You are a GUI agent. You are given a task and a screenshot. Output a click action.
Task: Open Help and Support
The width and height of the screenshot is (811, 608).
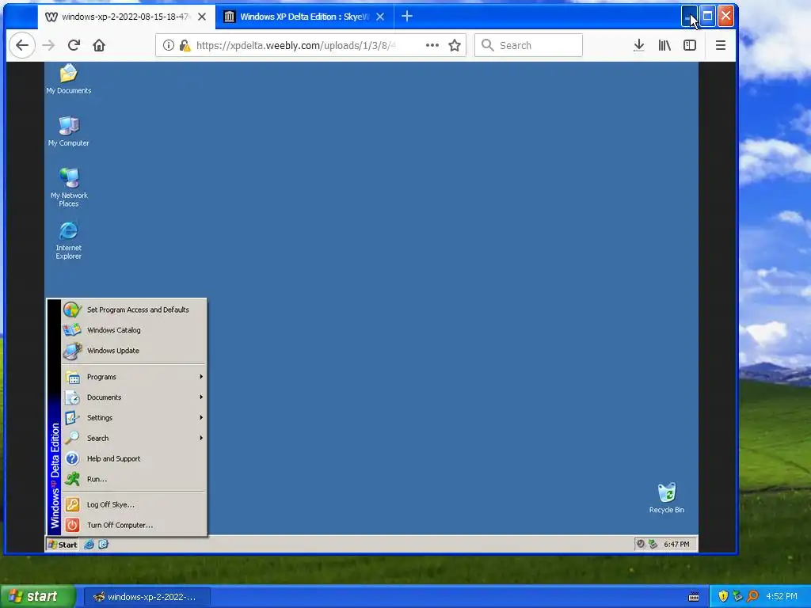point(134,458)
